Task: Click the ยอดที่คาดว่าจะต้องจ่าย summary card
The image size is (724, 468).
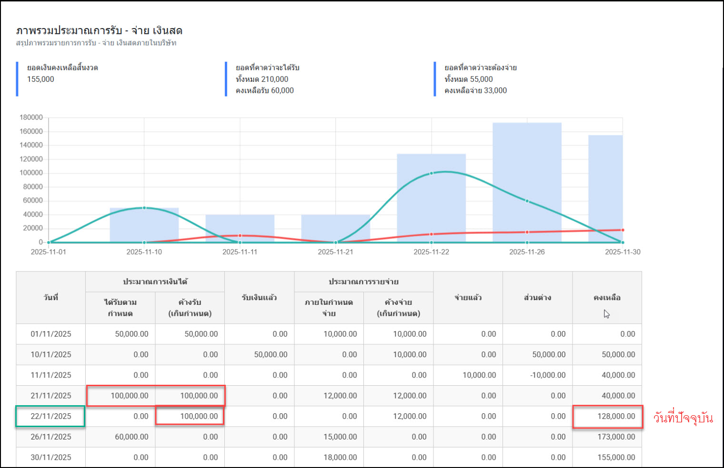Action: [x=480, y=79]
